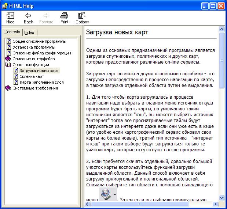The image size is (227, 209).
Task: Select the Загрузка новых карт topic
Action: [x=39, y=71]
